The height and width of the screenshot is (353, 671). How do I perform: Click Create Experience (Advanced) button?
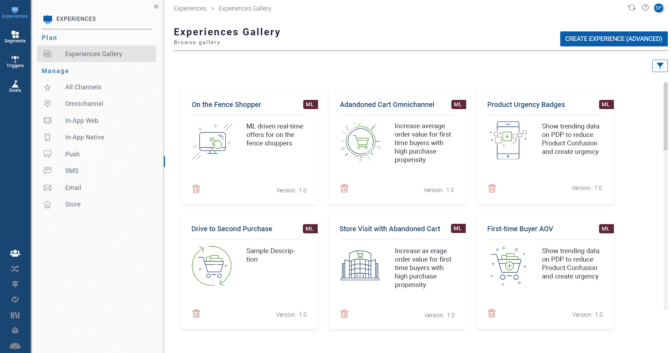(614, 39)
